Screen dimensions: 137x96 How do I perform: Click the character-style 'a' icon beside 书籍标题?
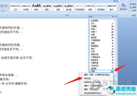[x=113, y=63]
